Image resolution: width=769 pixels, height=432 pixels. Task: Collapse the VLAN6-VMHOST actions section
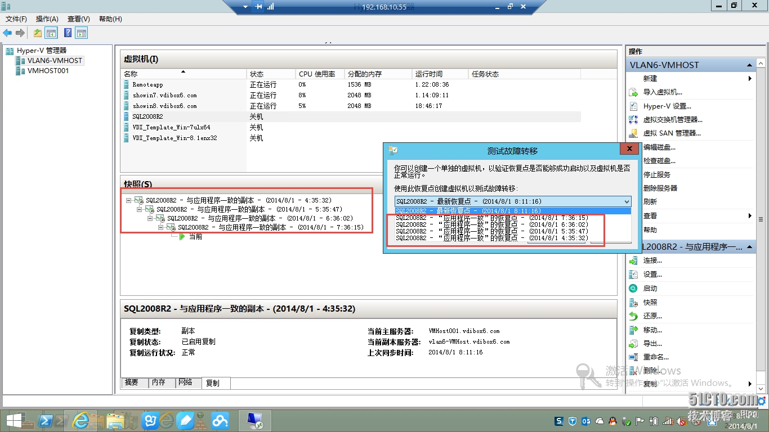coord(750,65)
